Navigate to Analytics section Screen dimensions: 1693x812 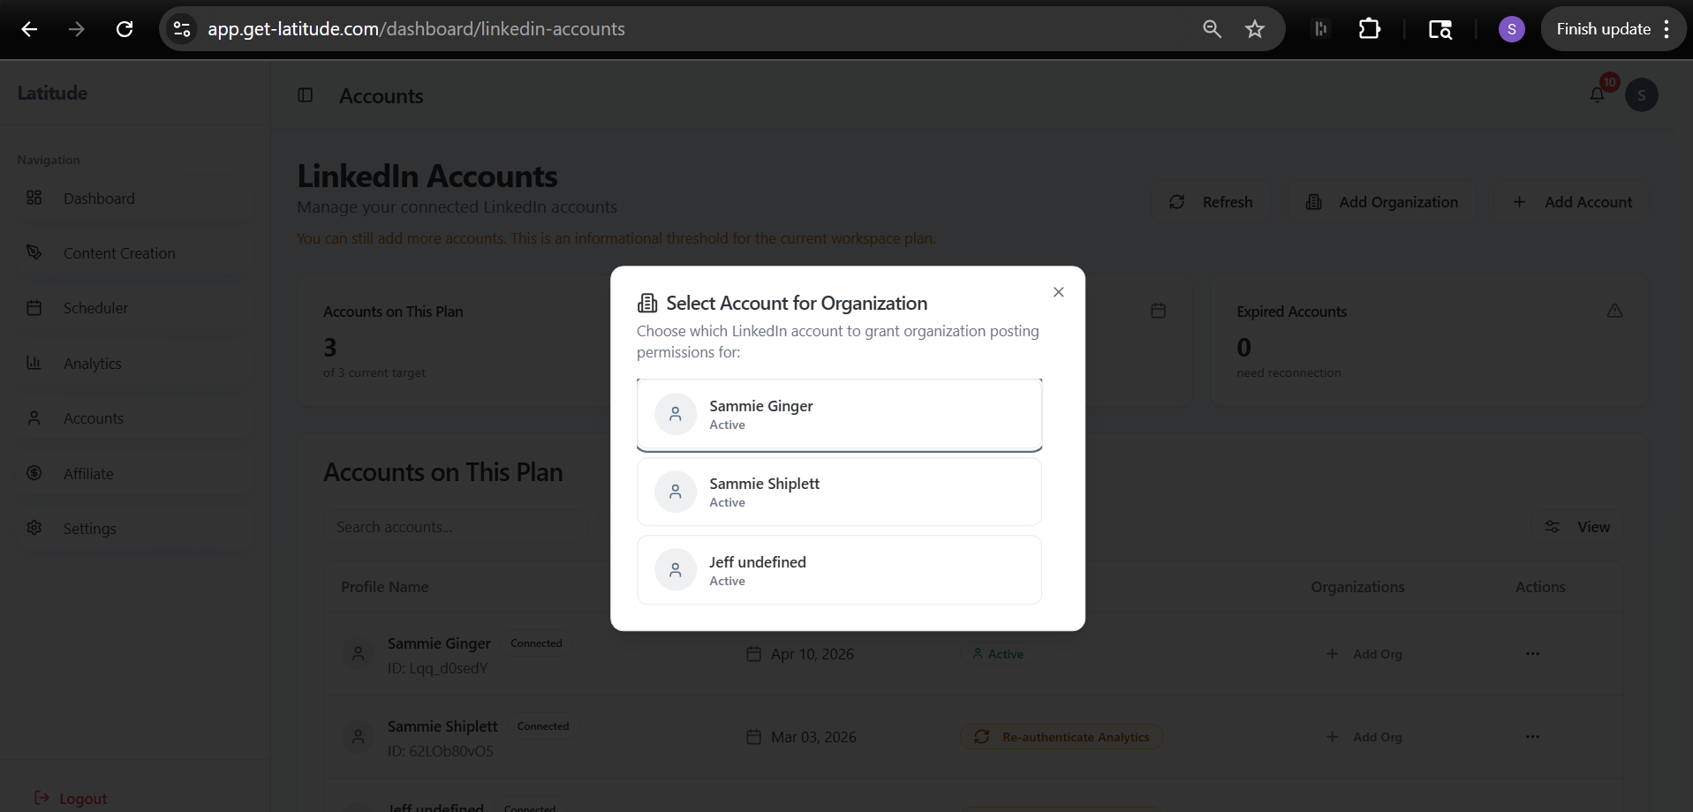[93, 364]
